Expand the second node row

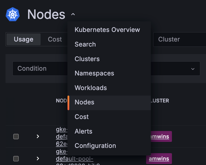tap(38, 158)
